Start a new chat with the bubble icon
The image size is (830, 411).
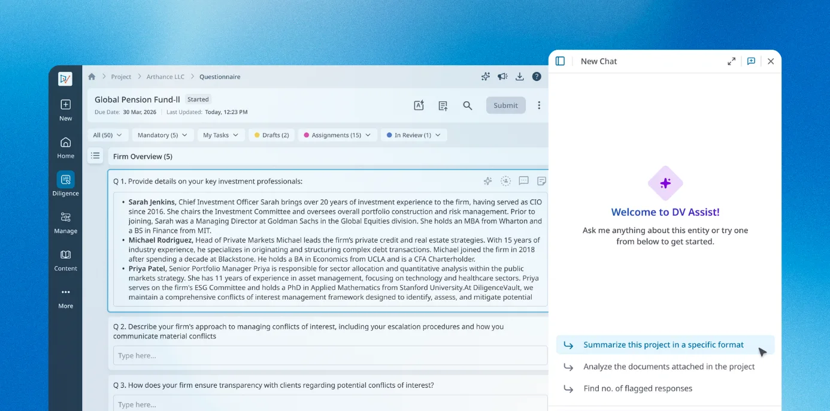coord(751,61)
